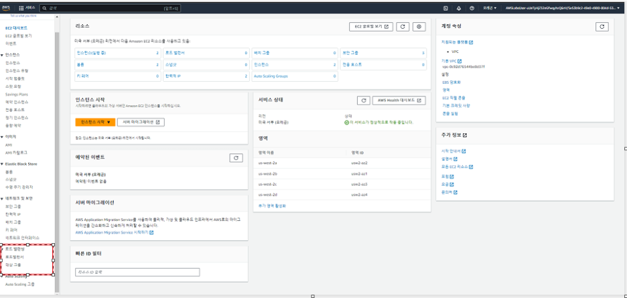Click the top search box
This screenshot has height=298, width=627.
click(x=110, y=8)
